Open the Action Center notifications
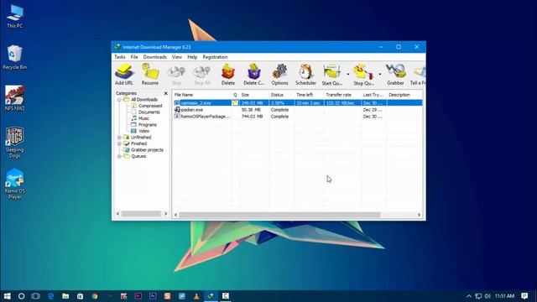537x302 pixels. 524,296
